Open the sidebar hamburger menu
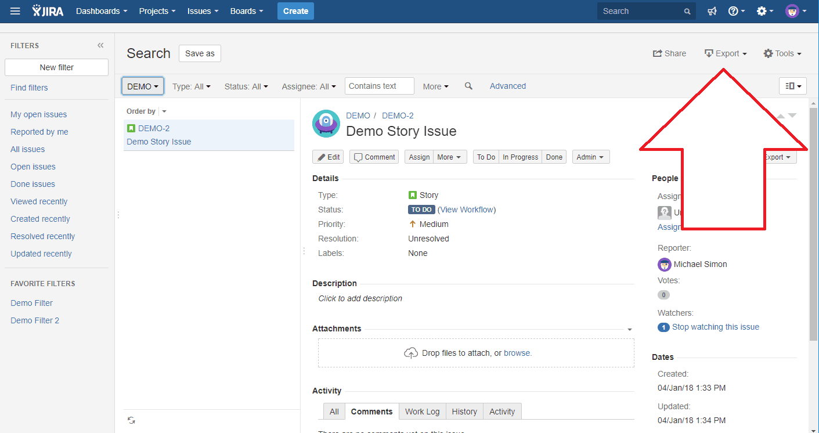Image resolution: width=819 pixels, height=433 pixels. (x=15, y=12)
